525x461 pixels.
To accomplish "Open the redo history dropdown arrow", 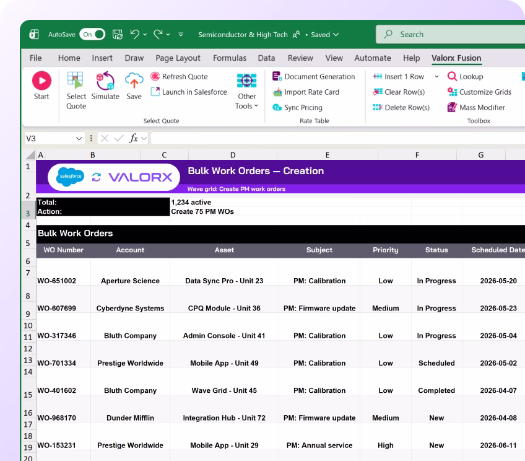I will (168, 34).
